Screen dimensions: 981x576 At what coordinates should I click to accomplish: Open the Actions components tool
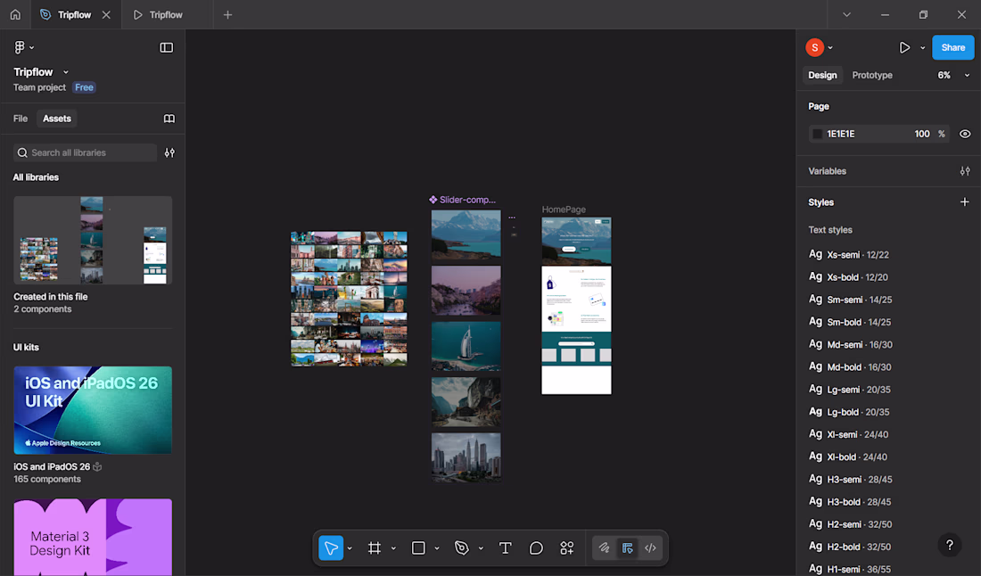[567, 547]
